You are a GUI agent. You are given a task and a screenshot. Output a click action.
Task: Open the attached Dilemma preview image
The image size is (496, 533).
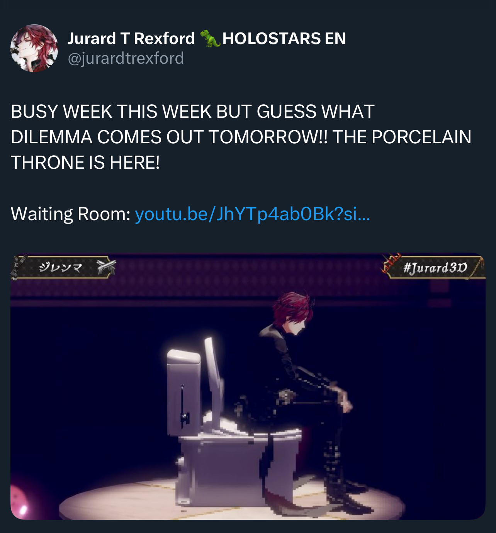pos(248,386)
